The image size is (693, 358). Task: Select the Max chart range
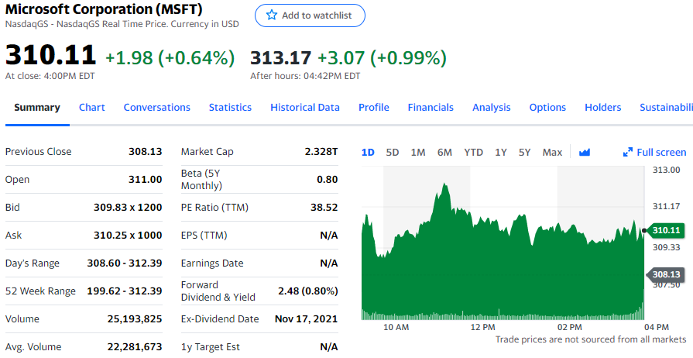pos(552,153)
